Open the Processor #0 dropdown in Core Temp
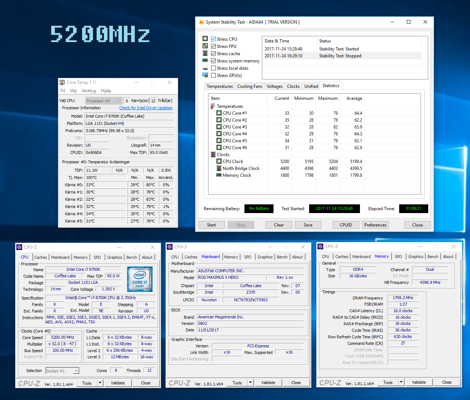This screenshot has height=400, width=470. (104, 101)
